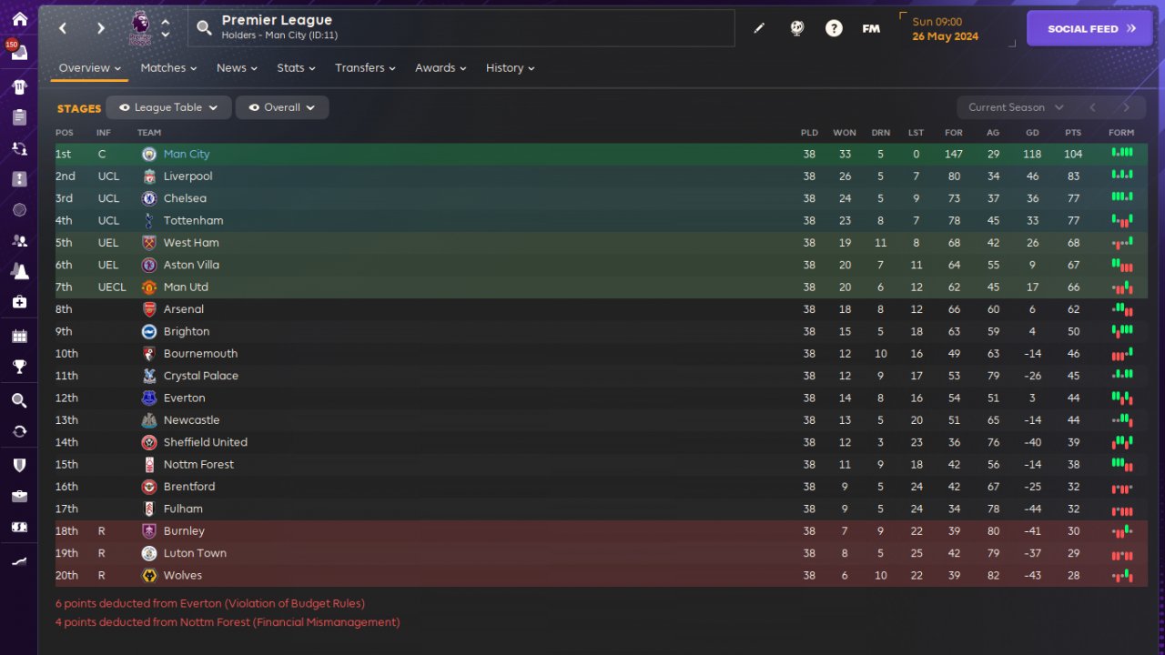Toggle the League Table view eye selector
Image resolution: width=1165 pixels, height=655 pixels.
[168, 107]
